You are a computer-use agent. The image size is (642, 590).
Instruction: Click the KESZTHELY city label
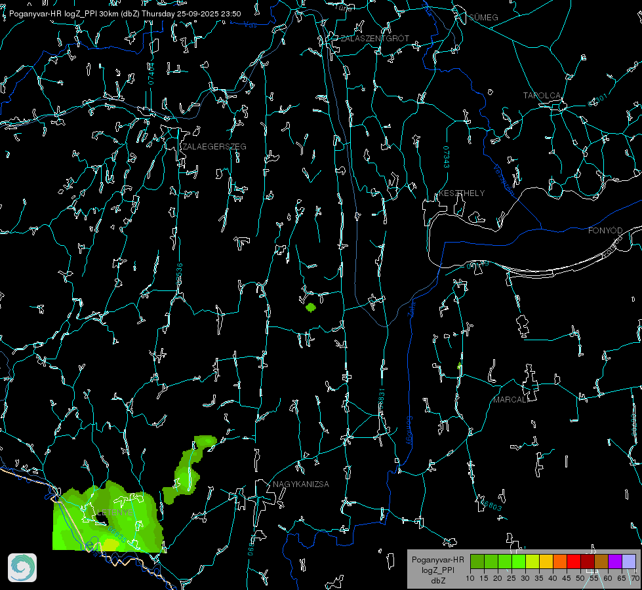click(x=462, y=193)
